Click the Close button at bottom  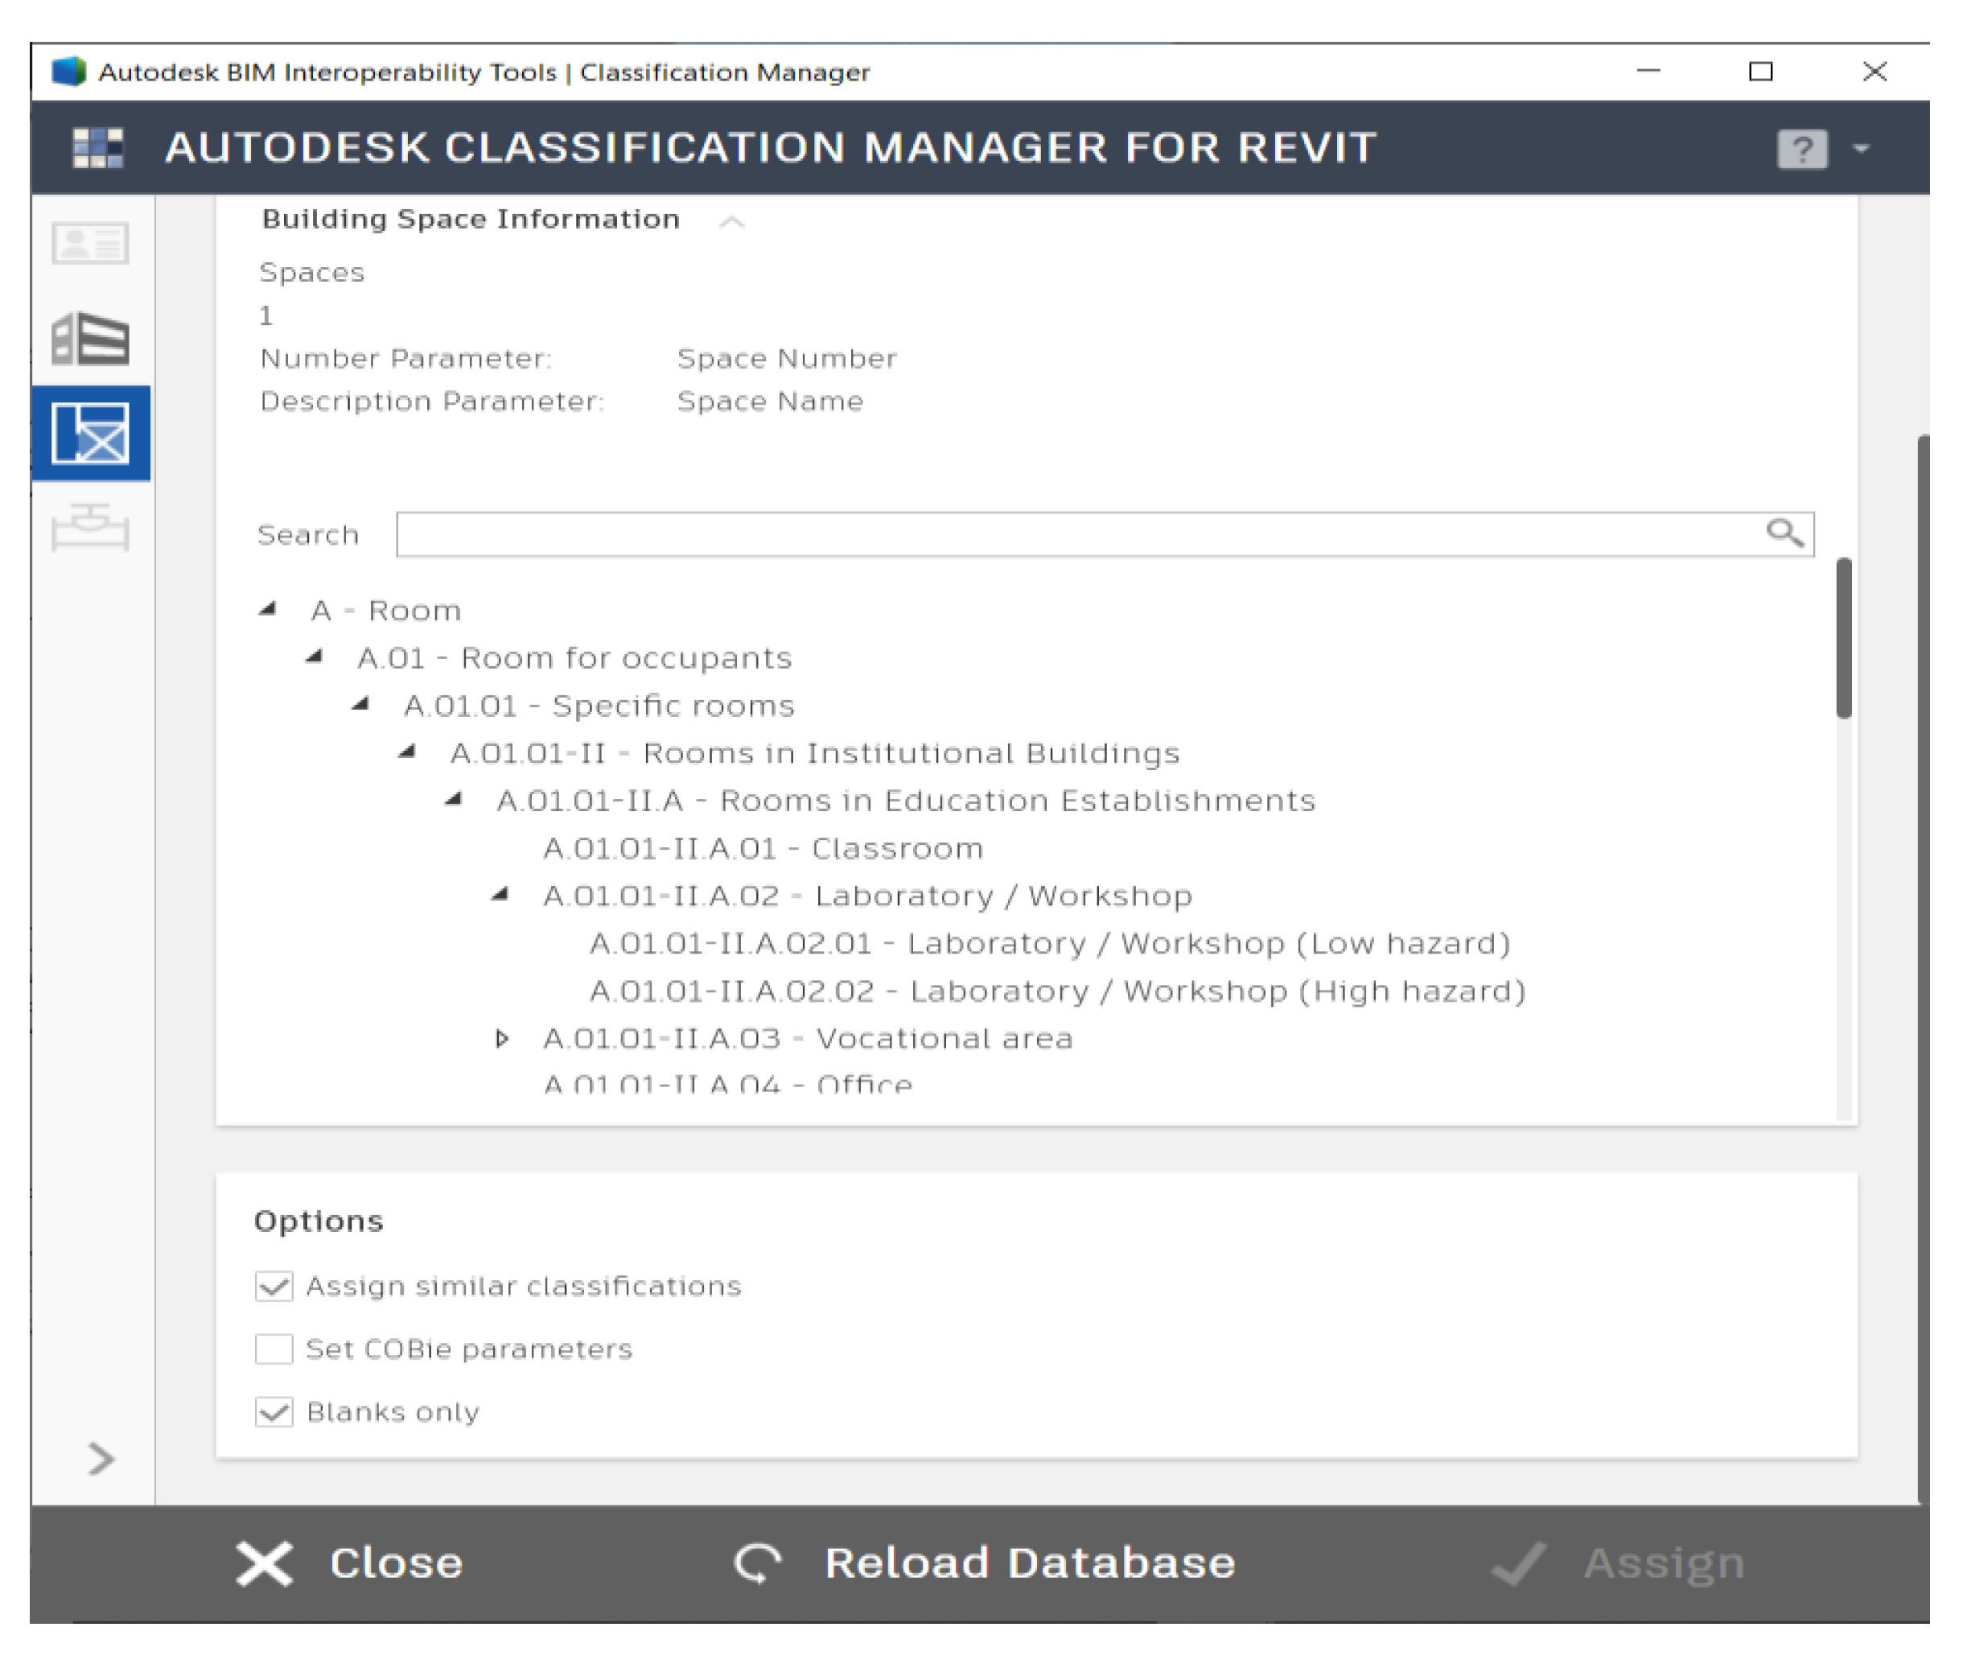pyautogui.click(x=349, y=1563)
